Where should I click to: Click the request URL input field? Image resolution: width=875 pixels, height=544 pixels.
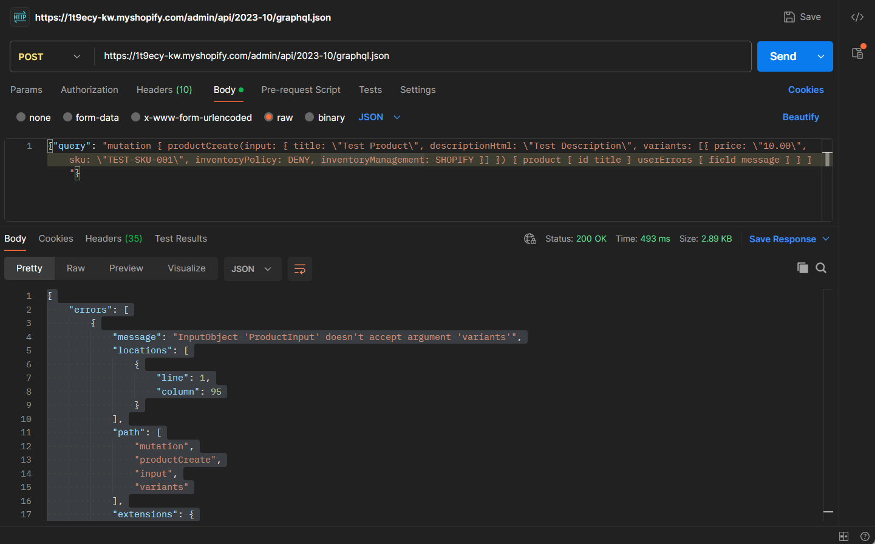(423, 56)
